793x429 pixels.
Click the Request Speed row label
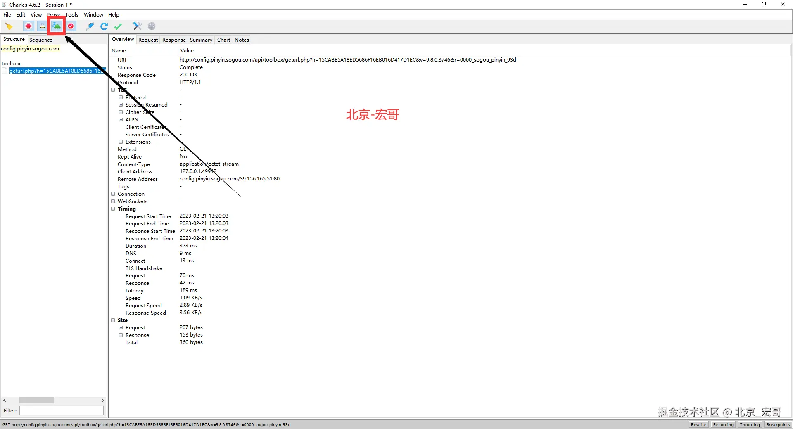pos(144,306)
